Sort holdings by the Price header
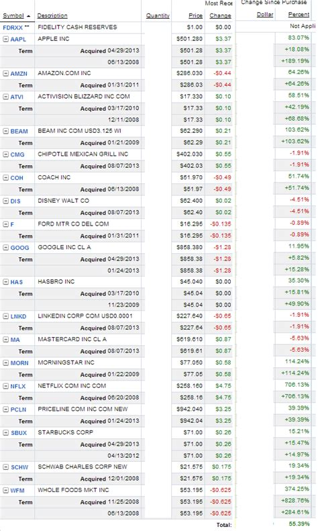The width and height of the screenshot is (318, 531). point(195,15)
